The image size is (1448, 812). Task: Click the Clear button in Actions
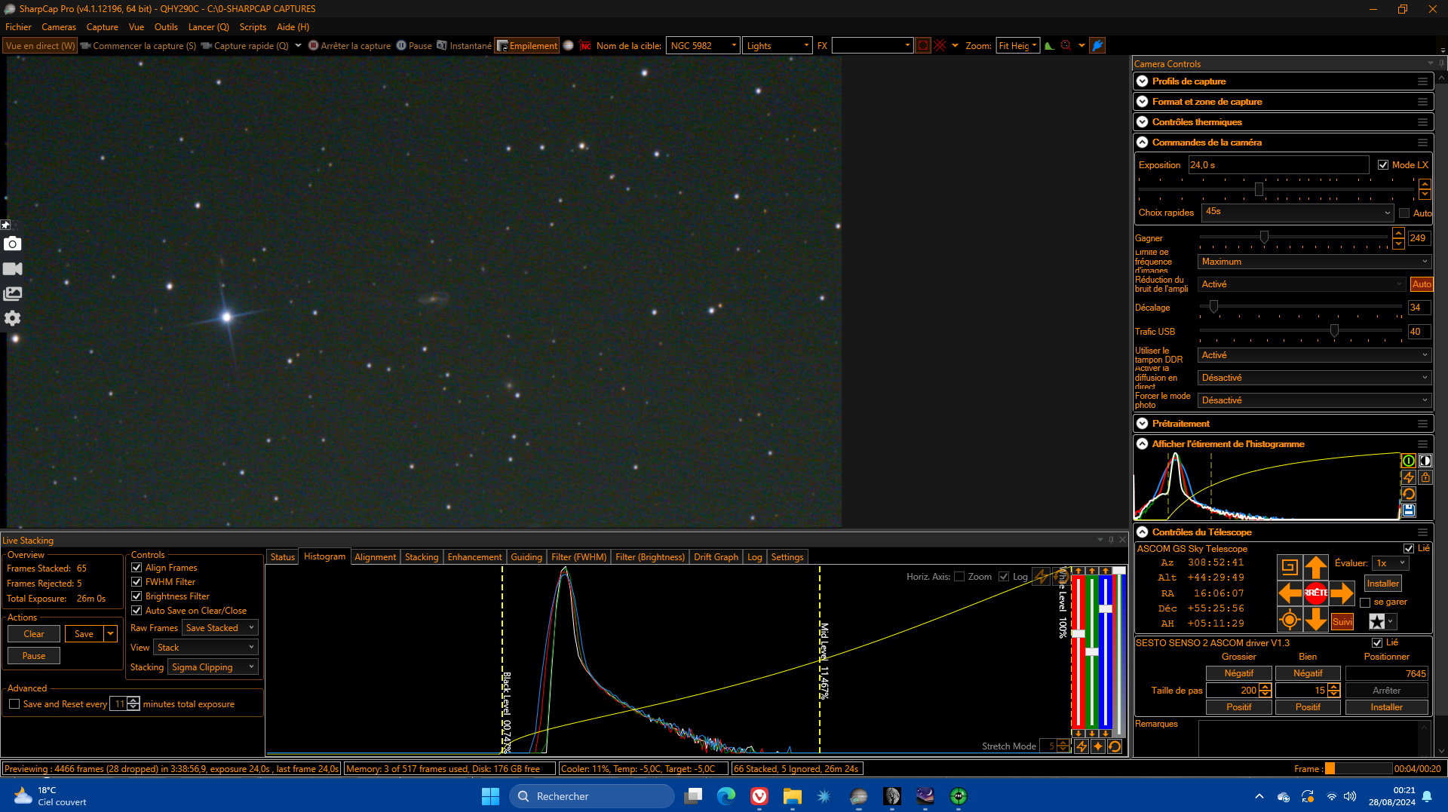pos(34,634)
